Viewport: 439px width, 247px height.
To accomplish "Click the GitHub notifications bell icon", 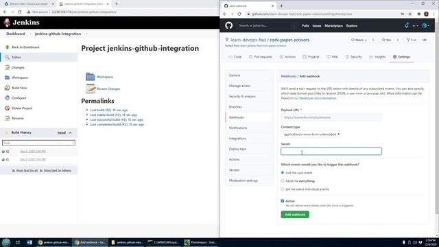I will [x=407, y=25].
